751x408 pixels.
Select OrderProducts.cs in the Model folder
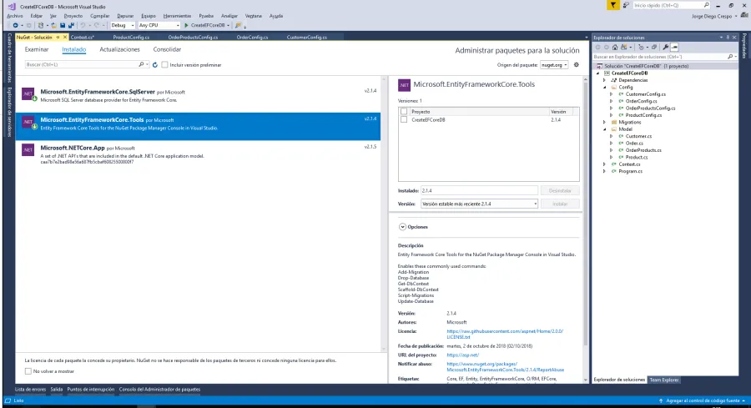643,150
